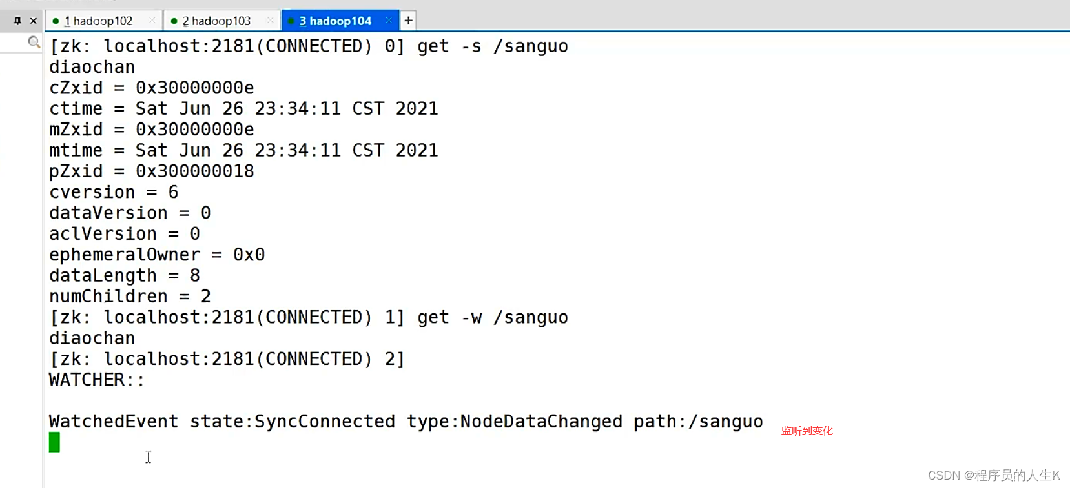The width and height of the screenshot is (1070, 488).
Task: Click the red 监听到变化 annotation
Action: [x=807, y=431]
